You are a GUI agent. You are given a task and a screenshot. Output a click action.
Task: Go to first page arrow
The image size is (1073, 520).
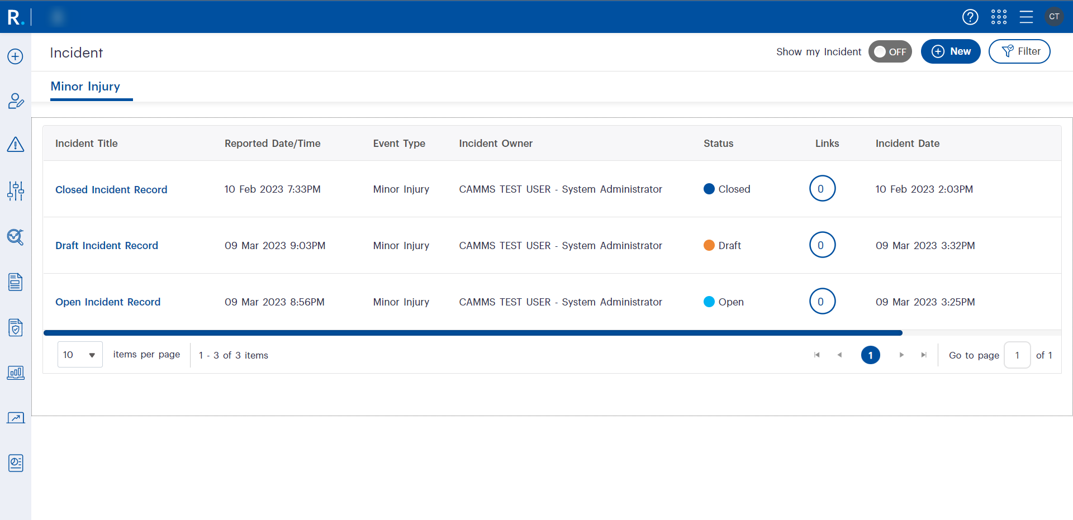[817, 355]
